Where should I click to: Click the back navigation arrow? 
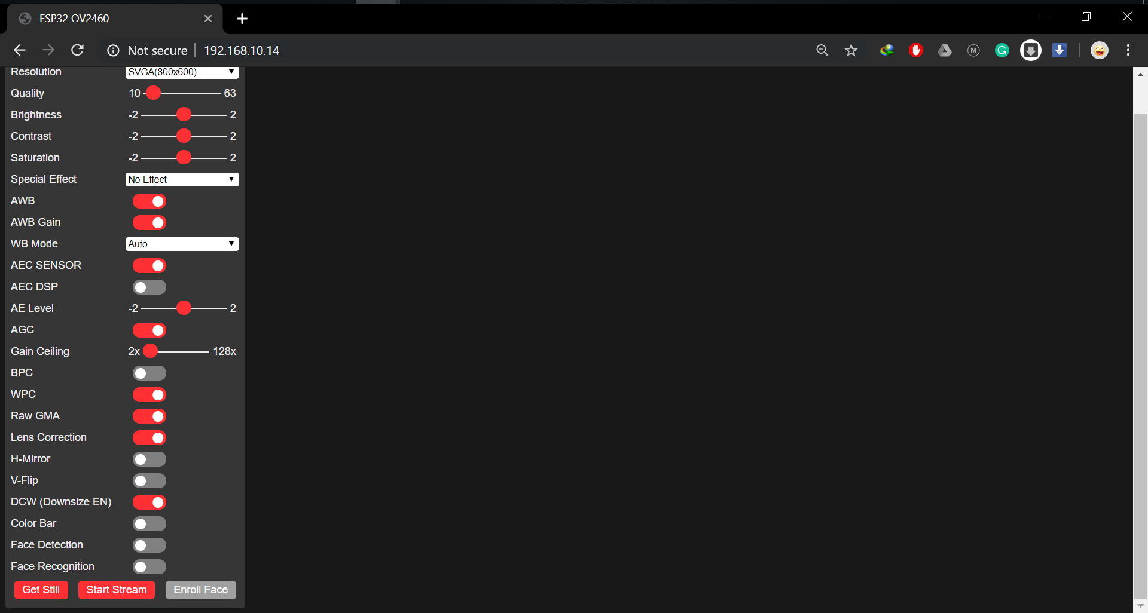tap(20, 50)
